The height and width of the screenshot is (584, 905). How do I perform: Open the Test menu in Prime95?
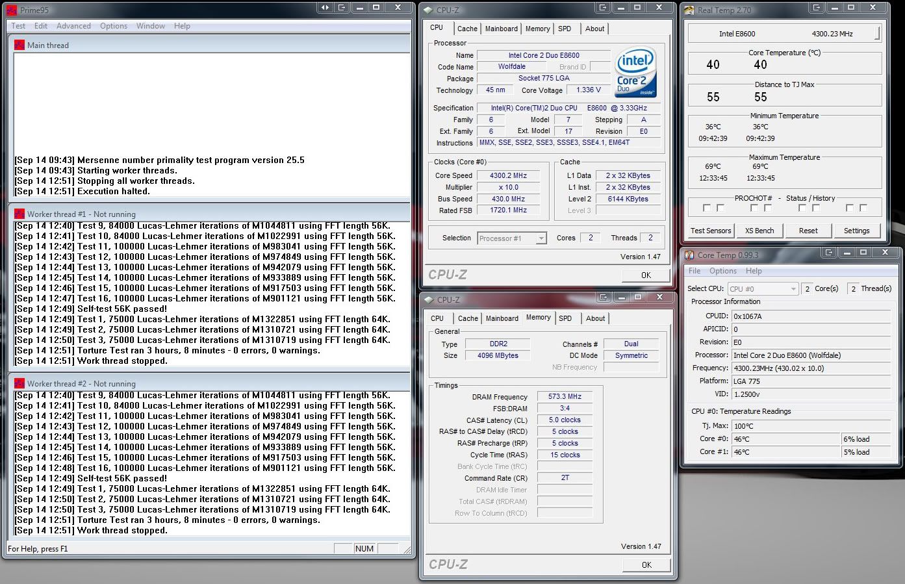tap(18, 26)
